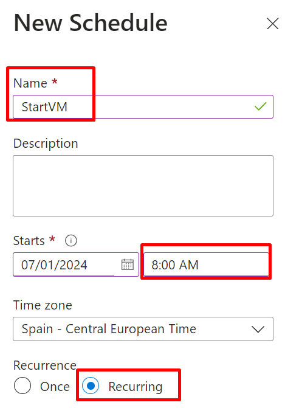Click inside the empty Description text box
Viewport: 285px width, 408px height.
(x=143, y=186)
